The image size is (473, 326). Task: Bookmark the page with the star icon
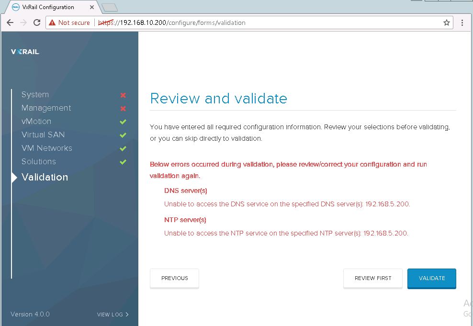(x=447, y=22)
